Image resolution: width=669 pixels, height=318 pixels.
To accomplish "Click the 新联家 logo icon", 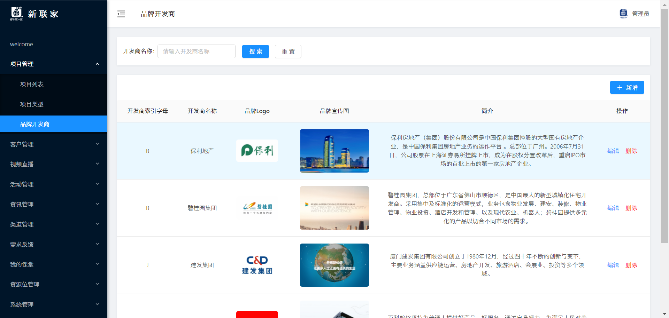I will tap(16, 14).
